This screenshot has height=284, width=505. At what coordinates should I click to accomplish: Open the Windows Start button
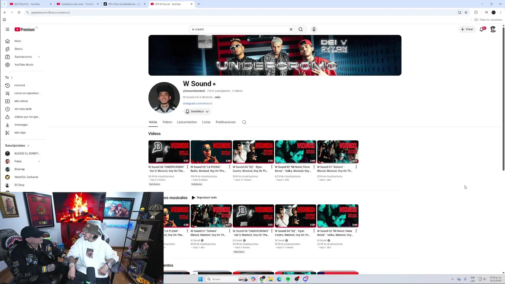tap(200, 279)
